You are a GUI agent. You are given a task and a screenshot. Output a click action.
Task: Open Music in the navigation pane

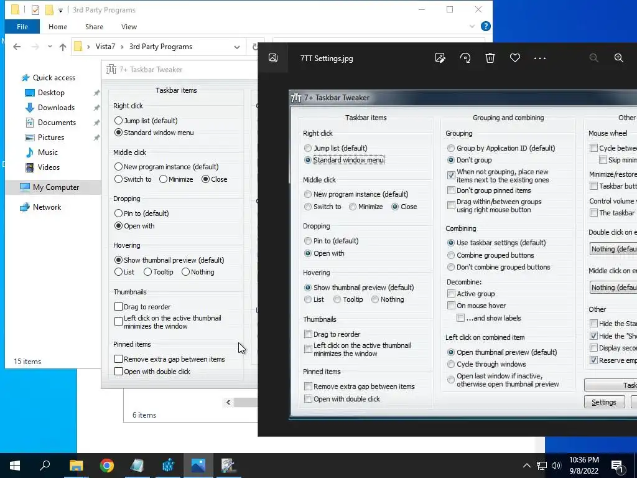pos(47,152)
